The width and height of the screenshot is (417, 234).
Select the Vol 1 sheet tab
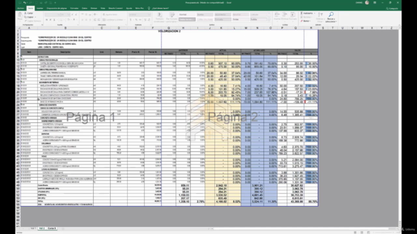tap(33, 228)
